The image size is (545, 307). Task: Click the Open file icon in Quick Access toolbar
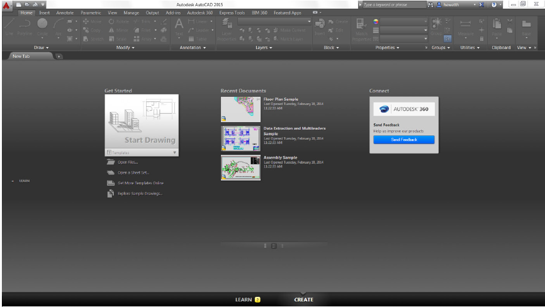[x=27, y=4]
